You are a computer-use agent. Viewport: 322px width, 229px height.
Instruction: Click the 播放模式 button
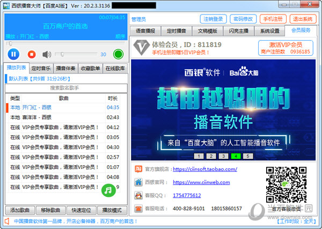tap(112, 210)
